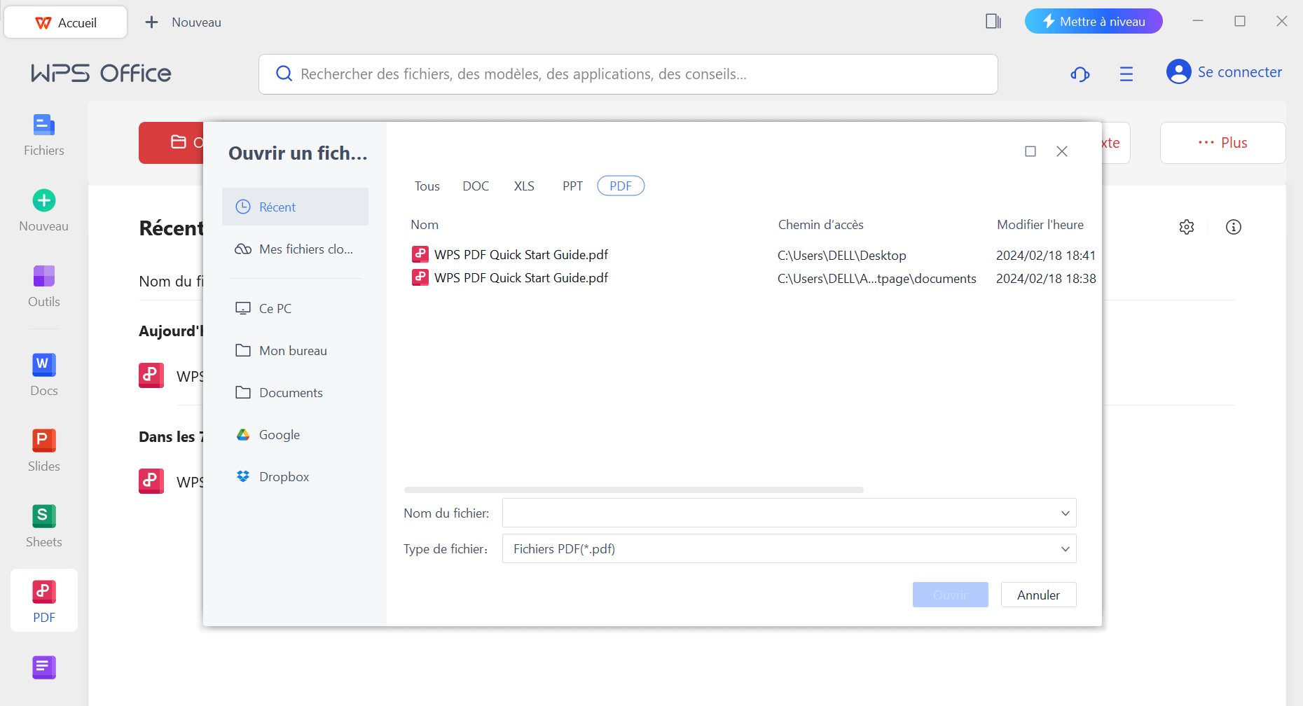The width and height of the screenshot is (1303, 706).
Task: Click the headset support icon
Action: pos(1080,74)
